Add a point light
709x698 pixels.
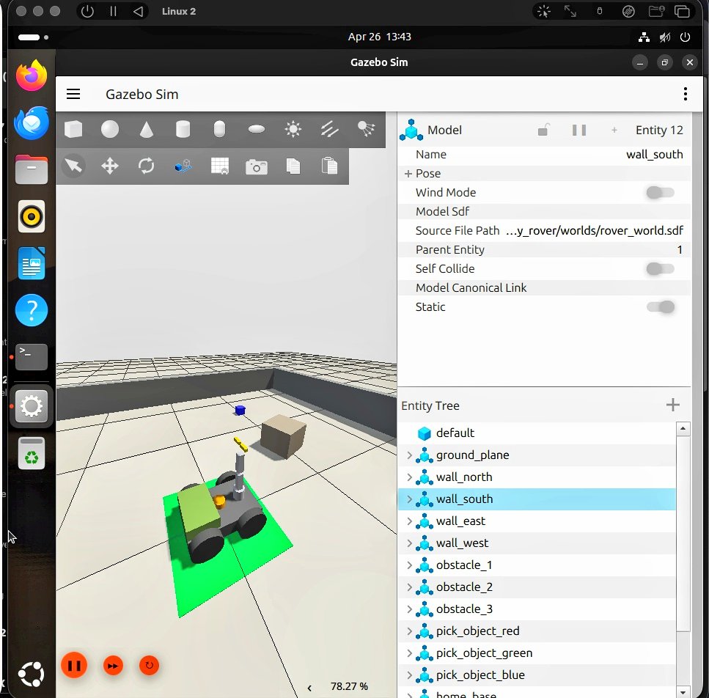click(293, 129)
